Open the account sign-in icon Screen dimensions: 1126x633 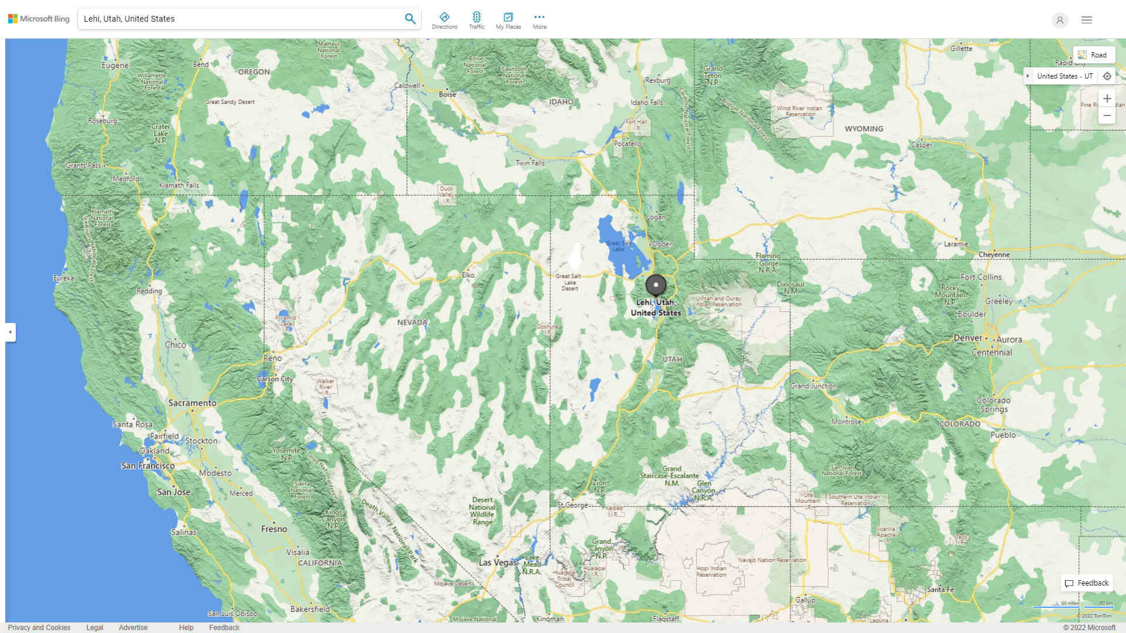click(x=1060, y=20)
